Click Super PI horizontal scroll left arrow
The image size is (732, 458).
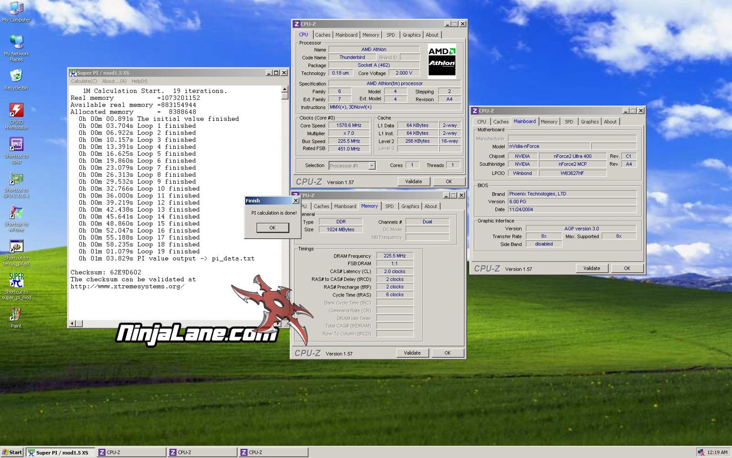(72, 323)
